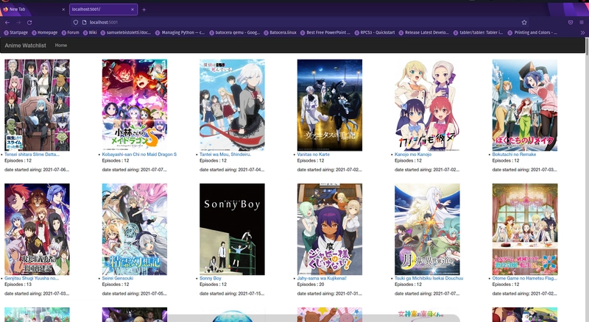Click the Maid Dragon S poster image
Image resolution: width=589 pixels, height=322 pixels.
tap(135, 105)
